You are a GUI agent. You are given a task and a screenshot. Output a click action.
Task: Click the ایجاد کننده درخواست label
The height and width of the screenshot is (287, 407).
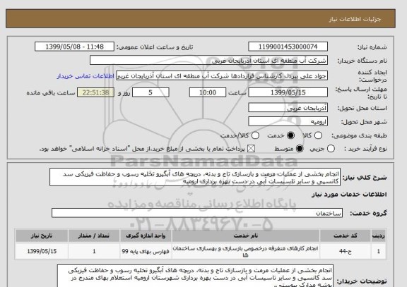372,76
